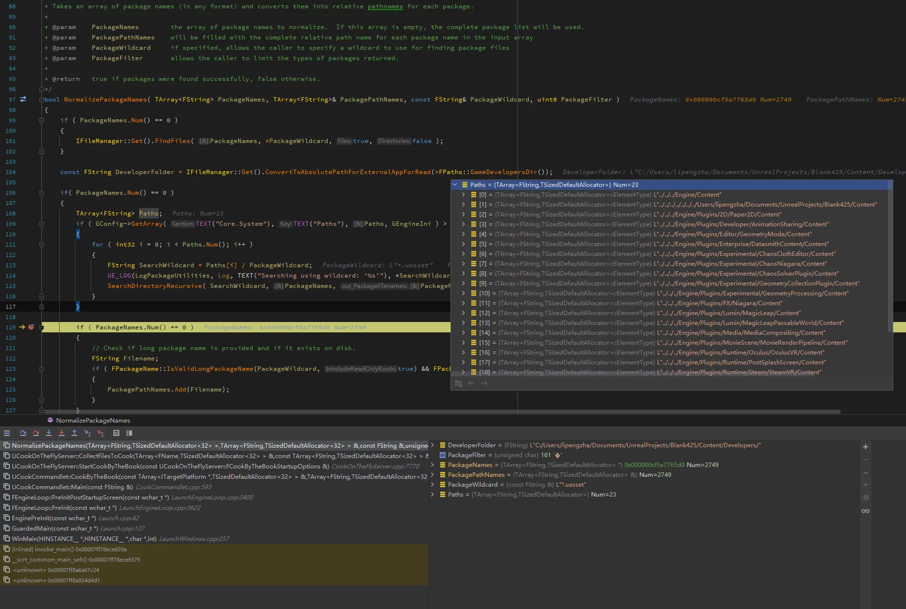
Task: Click the glasses Show Watches icon
Action: [x=865, y=511]
